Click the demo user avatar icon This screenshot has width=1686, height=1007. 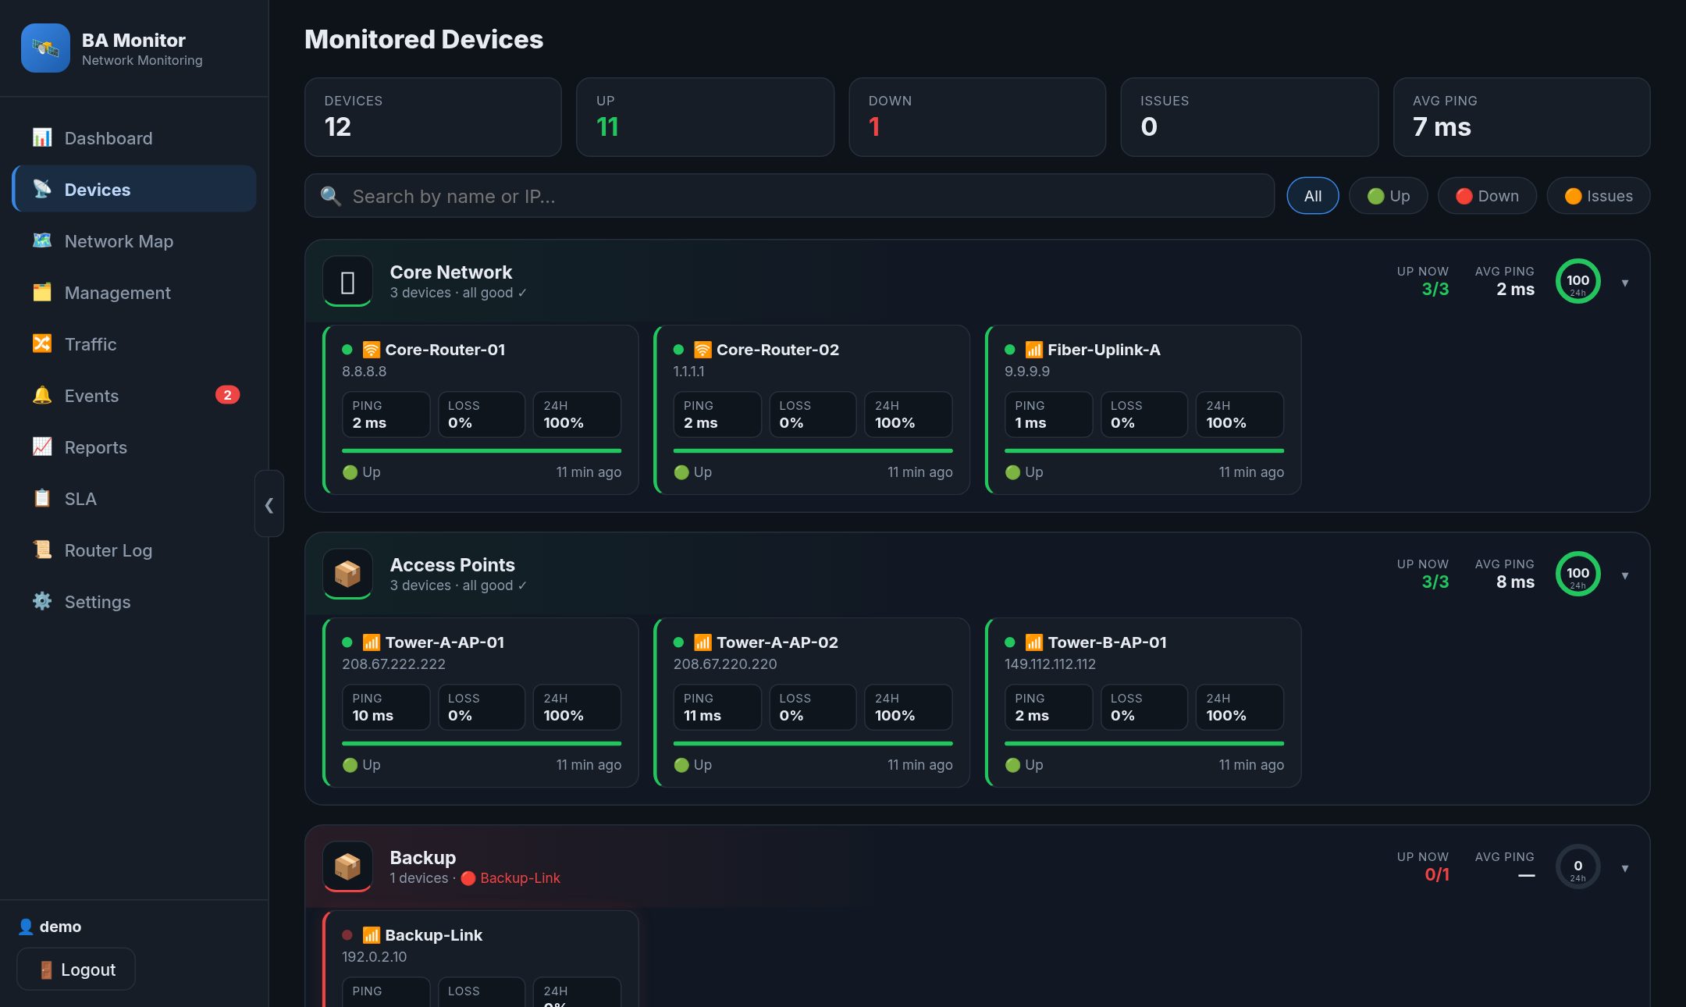coord(26,927)
